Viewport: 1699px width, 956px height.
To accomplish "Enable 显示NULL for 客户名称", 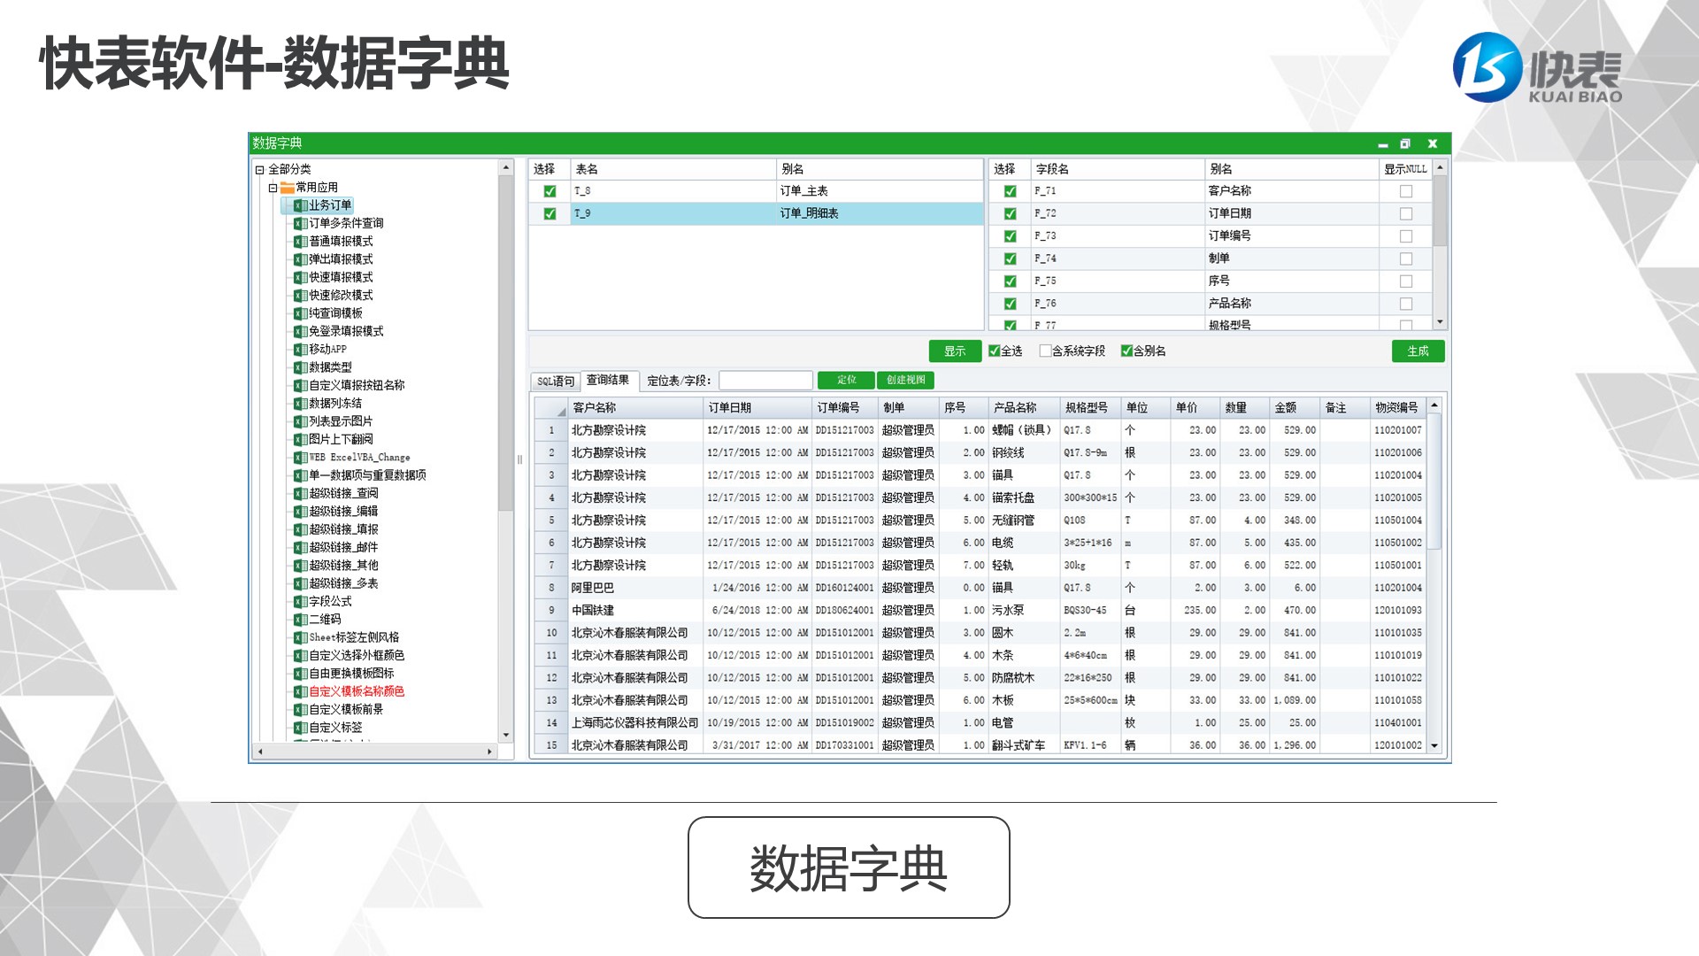I will tap(1406, 191).
